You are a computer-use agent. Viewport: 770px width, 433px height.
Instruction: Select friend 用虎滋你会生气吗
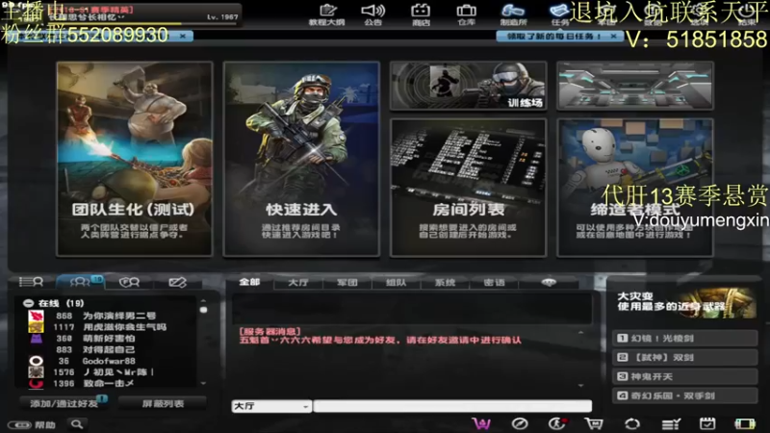(106, 327)
